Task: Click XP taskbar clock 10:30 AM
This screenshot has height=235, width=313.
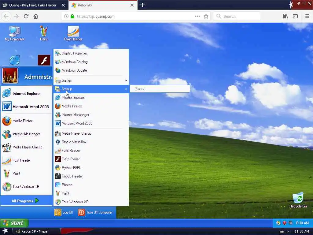Action: pyautogui.click(x=302, y=223)
